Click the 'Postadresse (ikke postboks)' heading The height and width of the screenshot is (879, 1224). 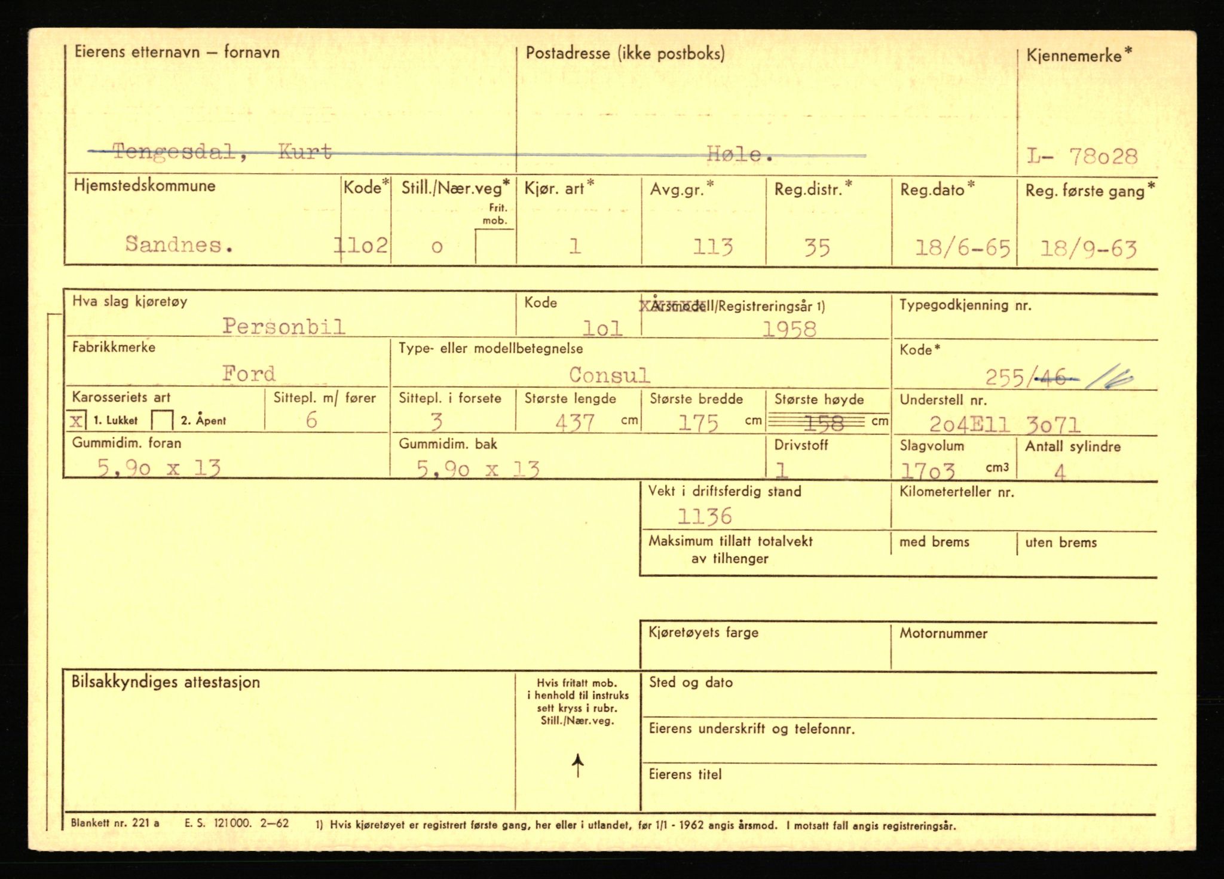point(625,54)
